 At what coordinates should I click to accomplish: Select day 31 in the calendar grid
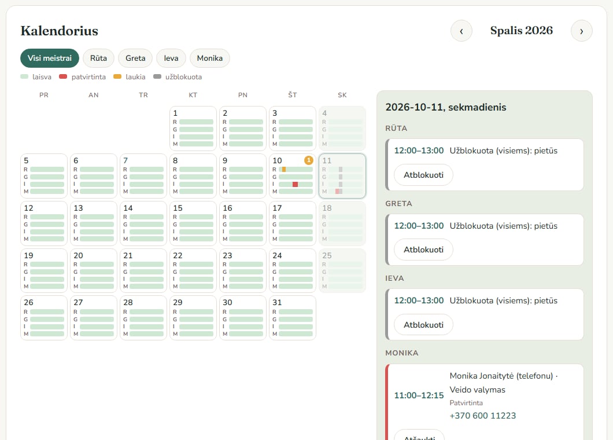293,318
